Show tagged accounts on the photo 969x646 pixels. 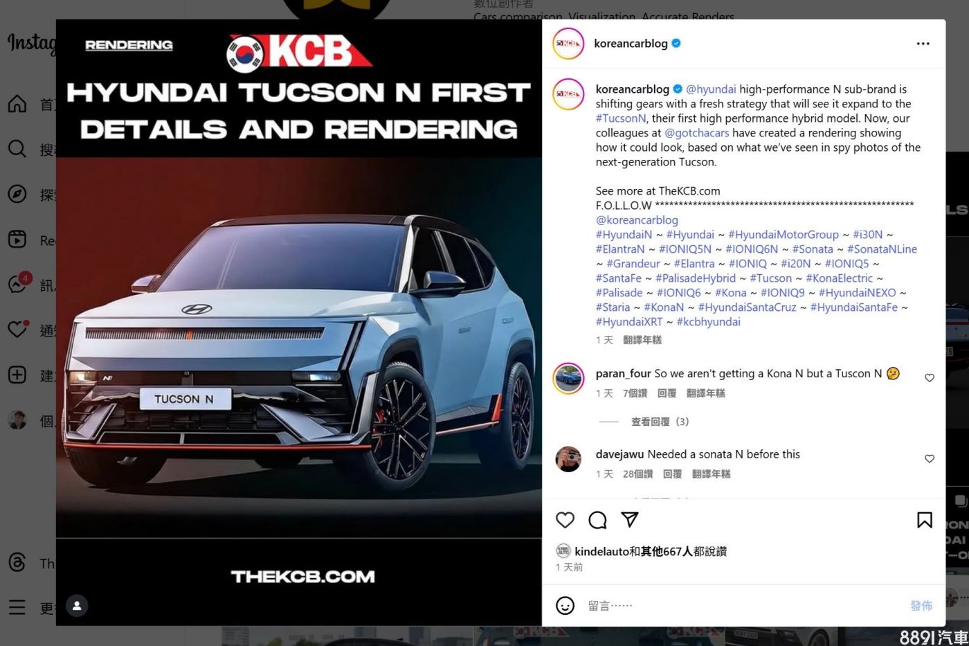[x=77, y=606]
